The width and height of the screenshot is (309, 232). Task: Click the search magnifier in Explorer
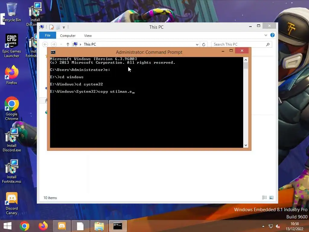coord(268,44)
